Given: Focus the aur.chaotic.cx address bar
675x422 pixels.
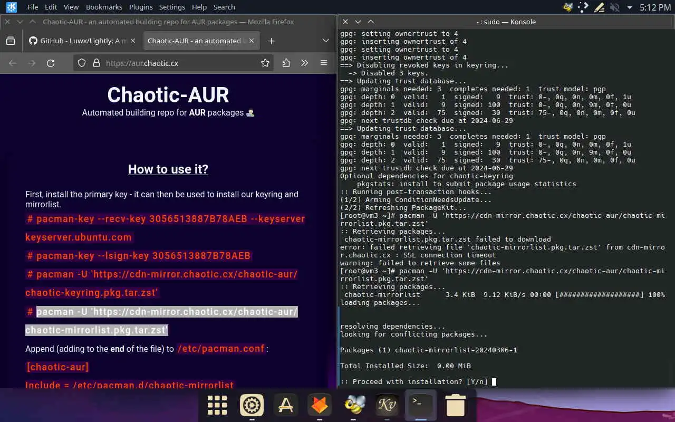Looking at the screenshot, I should [173, 63].
